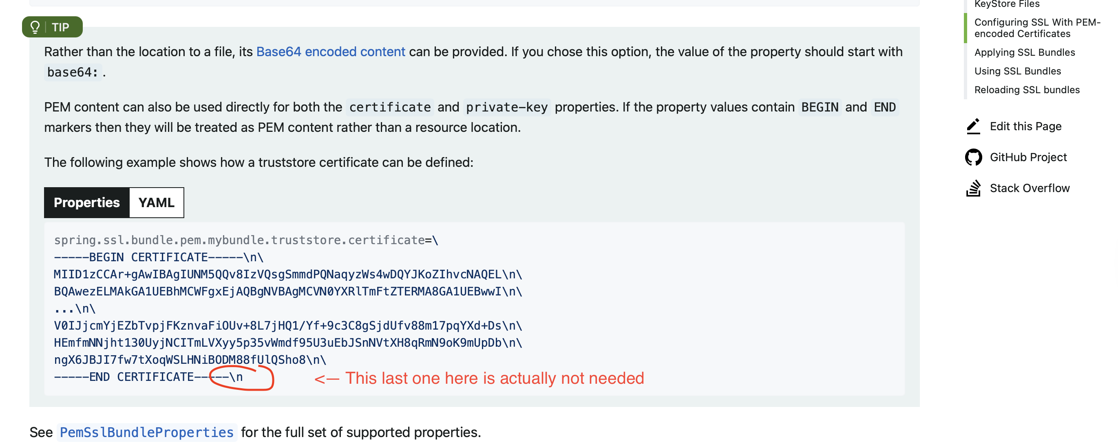This screenshot has width=1118, height=446.
Task: Click the GitHub octocat icon
Action: (973, 157)
